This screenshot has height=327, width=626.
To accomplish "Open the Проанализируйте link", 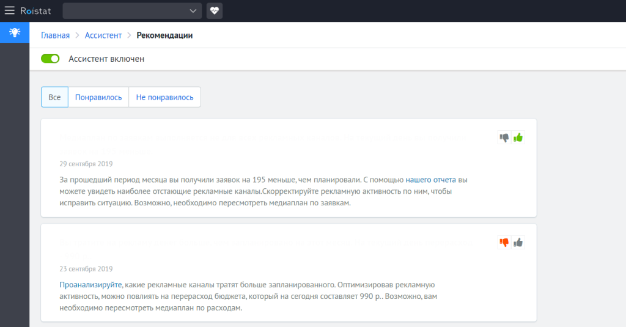I will [x=90, y=285].
